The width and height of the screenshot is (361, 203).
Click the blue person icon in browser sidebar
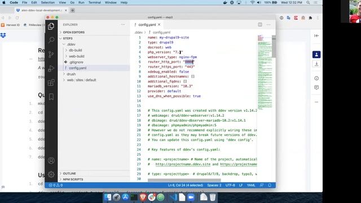click(316, 55)
